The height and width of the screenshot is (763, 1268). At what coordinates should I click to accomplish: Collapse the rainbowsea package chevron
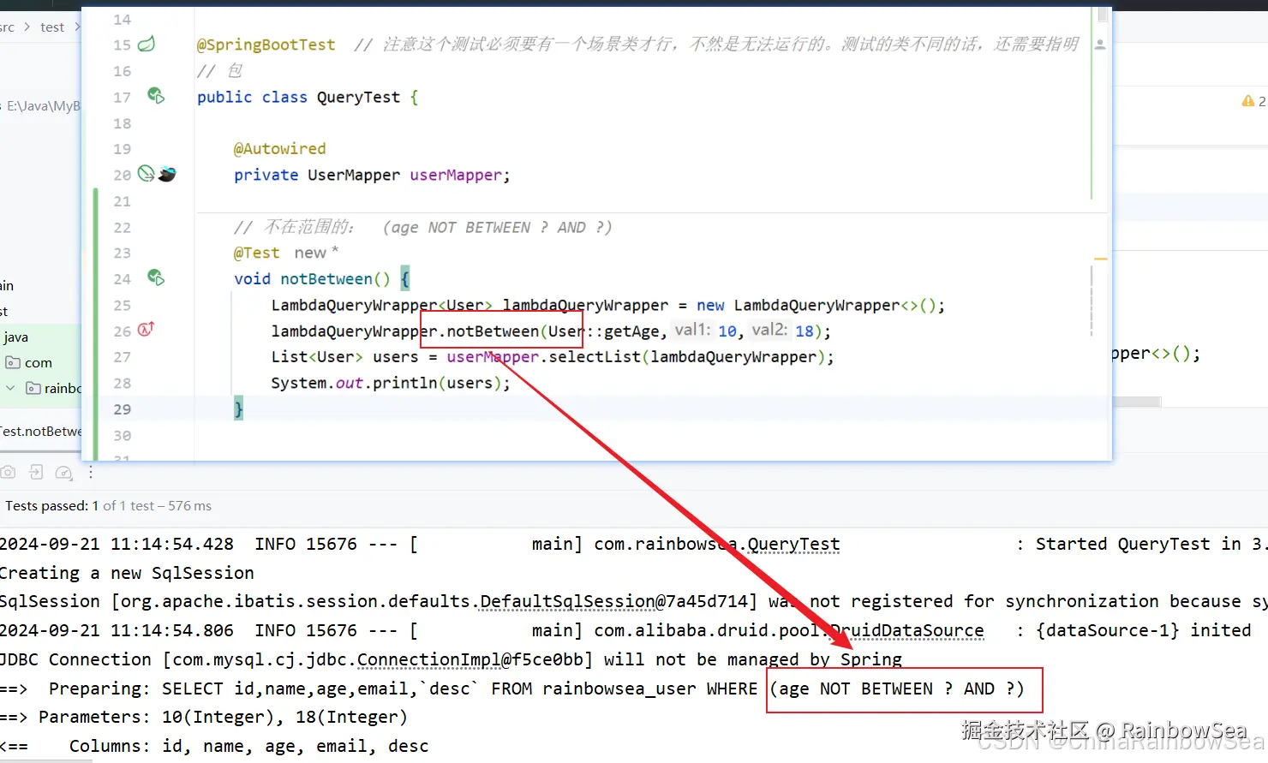pos(10,388)
